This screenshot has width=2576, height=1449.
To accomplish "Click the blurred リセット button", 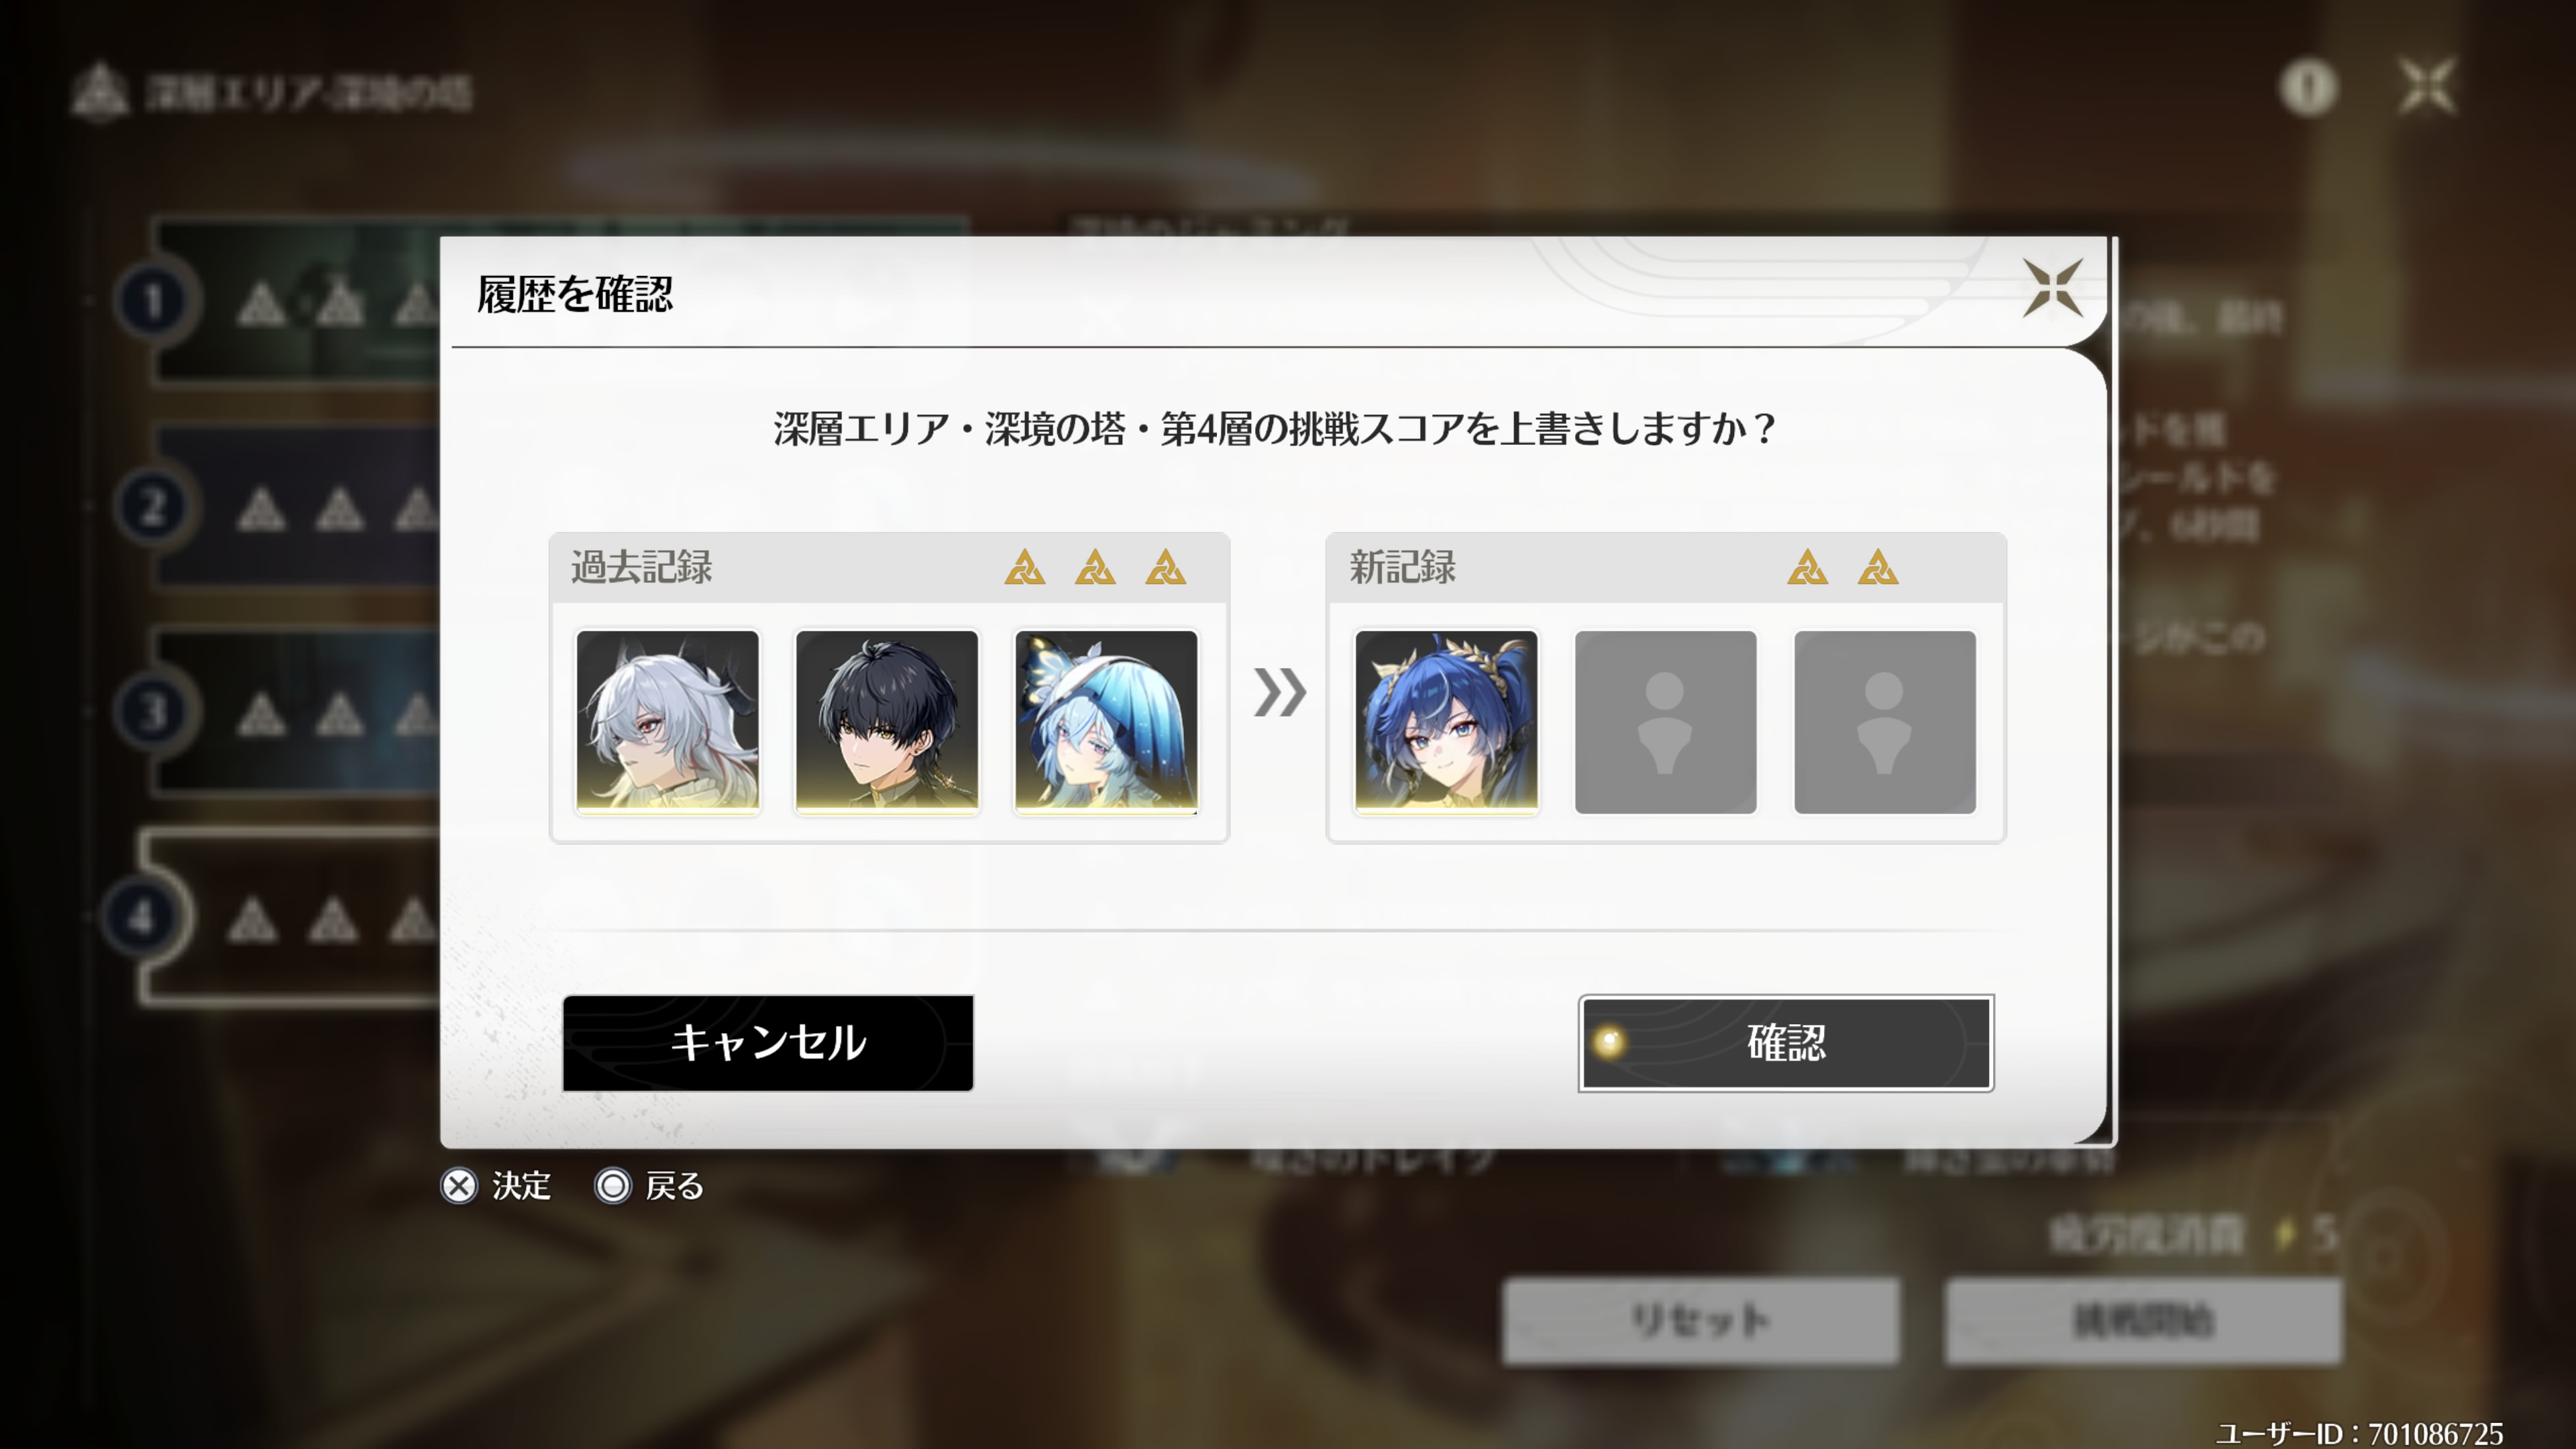I will click(x=1700, y=1321).
